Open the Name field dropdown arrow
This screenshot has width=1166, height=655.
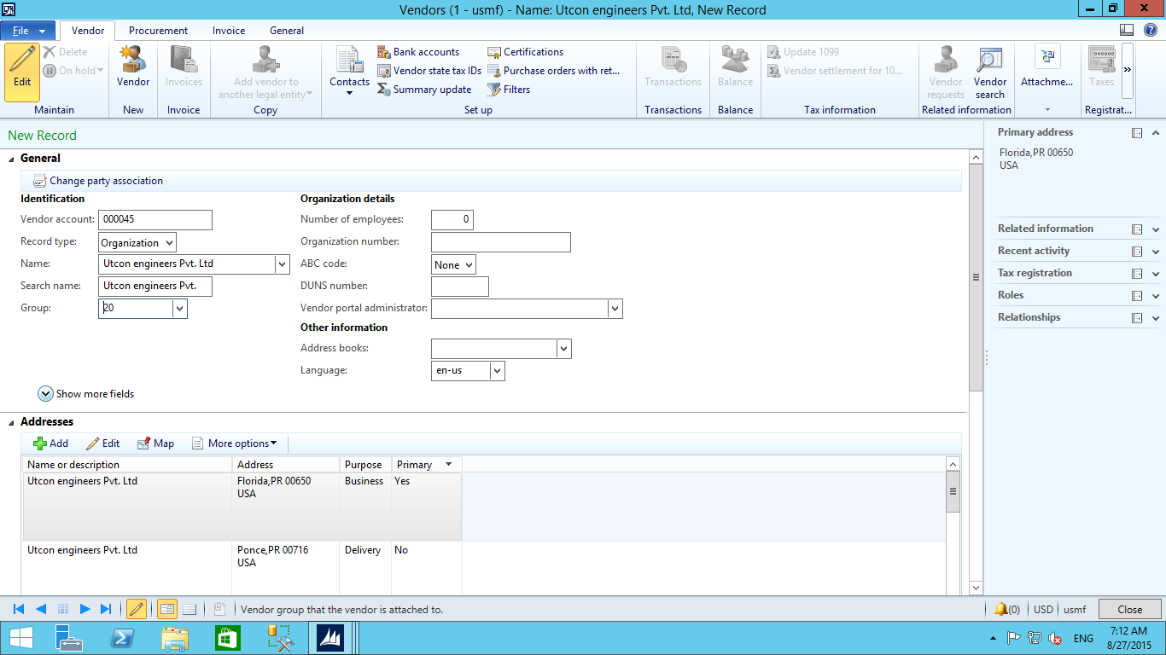click(x=283, y=264)
